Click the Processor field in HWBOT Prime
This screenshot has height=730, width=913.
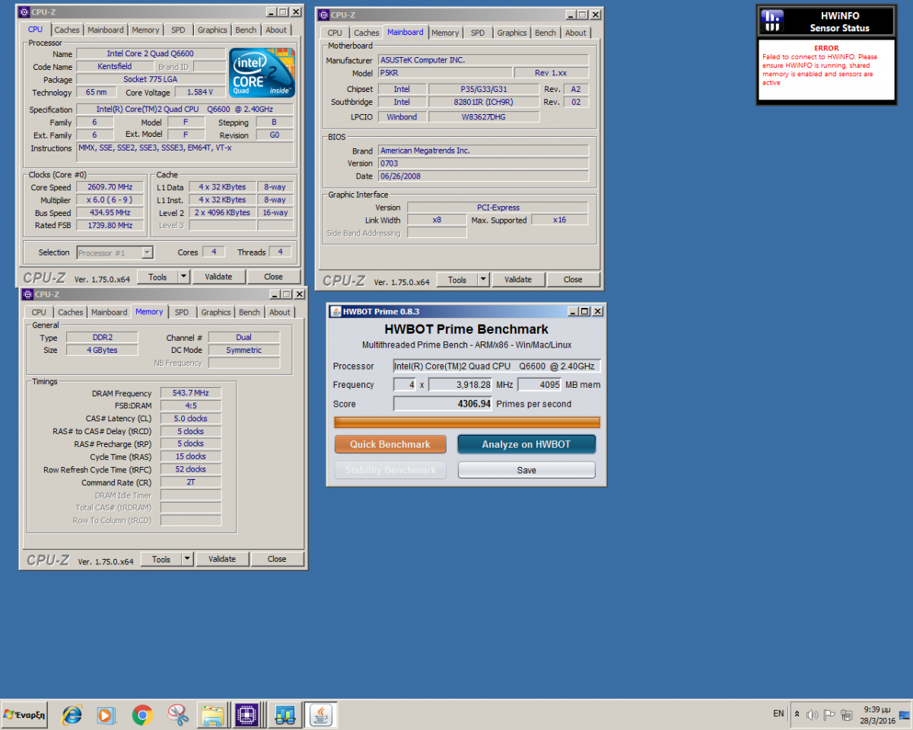coord(497,367)
